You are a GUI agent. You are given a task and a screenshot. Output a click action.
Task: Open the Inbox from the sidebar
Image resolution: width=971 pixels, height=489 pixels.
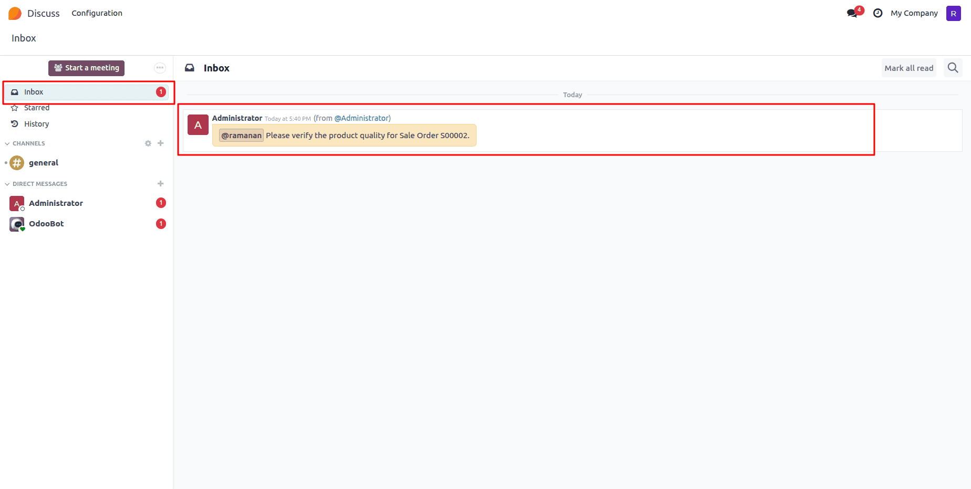[x=34, y=91]
